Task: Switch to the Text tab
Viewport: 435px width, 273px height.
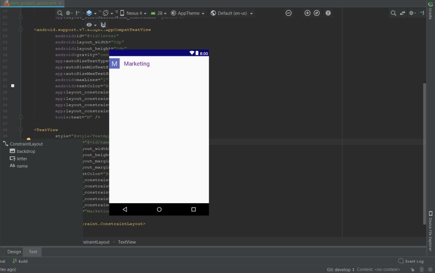Action: coord(33,252)
